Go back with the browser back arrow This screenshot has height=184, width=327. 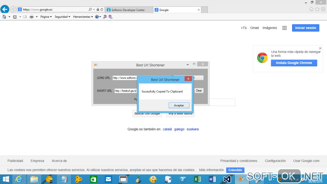tap(4, 9)
